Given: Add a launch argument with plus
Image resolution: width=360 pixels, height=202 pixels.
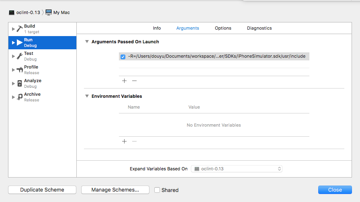Looking at the screenshot, I should point(124,81).
